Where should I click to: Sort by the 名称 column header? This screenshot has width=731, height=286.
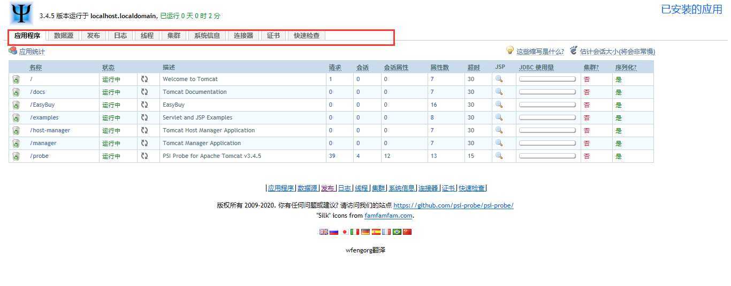click(x=36, y=68)
